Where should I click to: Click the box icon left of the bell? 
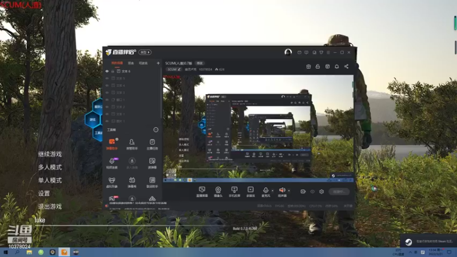tap(327, 66)
